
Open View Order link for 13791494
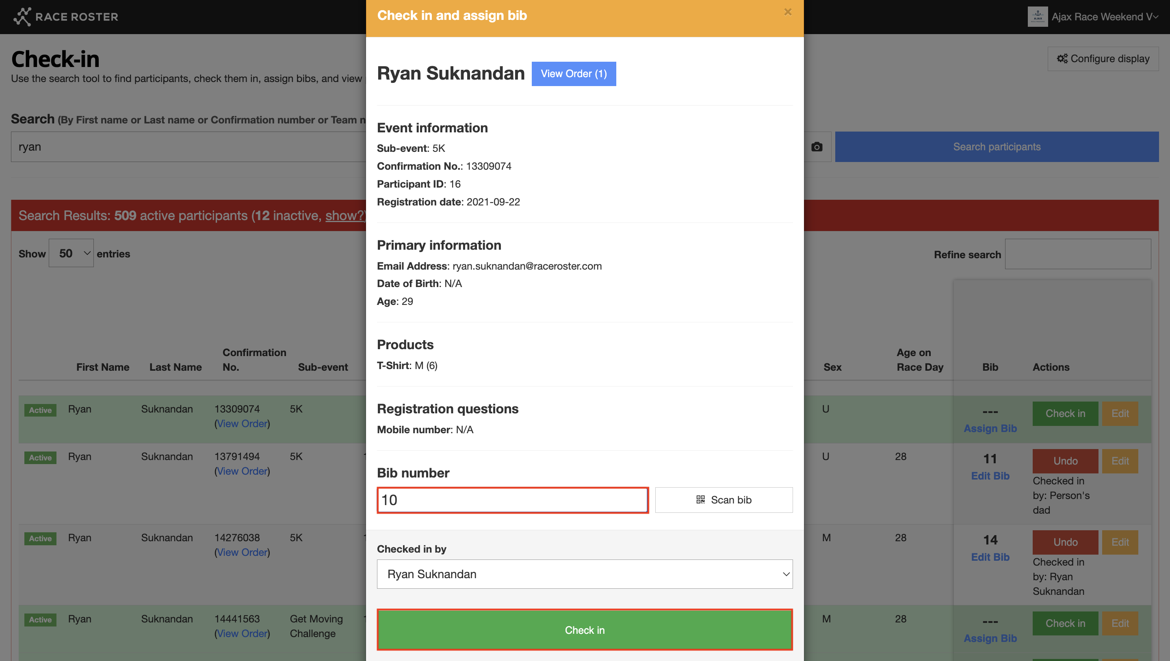coord(242,471)
